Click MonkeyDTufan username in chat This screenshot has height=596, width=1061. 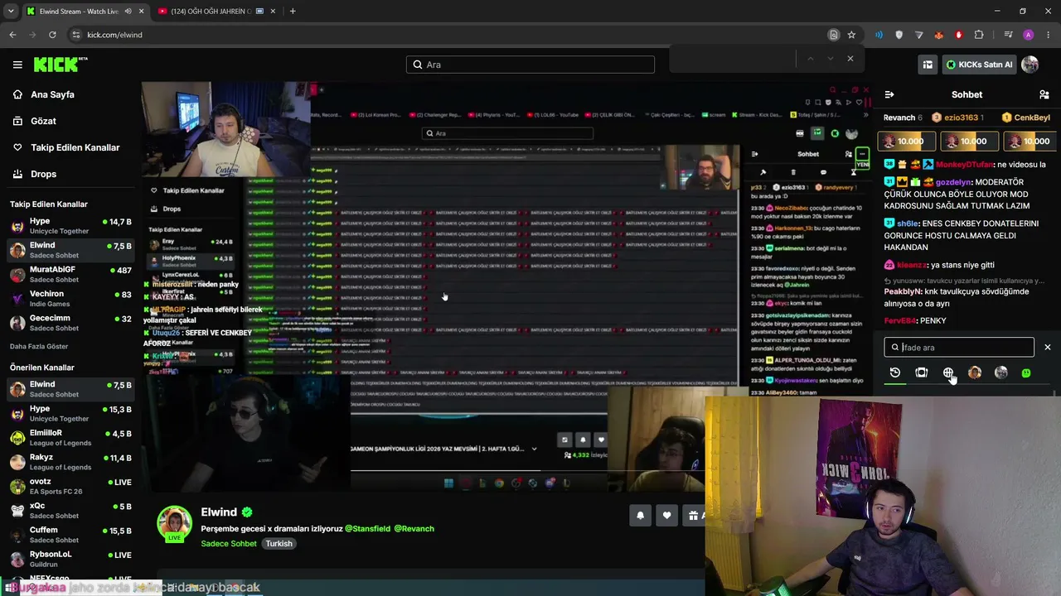[965, 165]
